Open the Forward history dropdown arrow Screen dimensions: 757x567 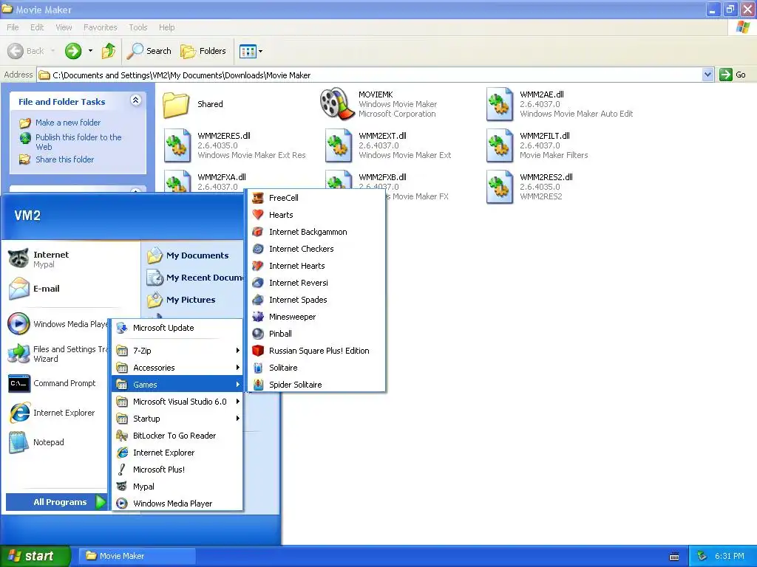click(90, 51)
